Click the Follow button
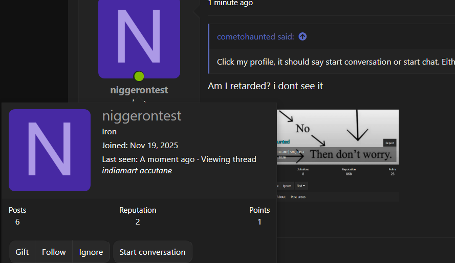 [54, 252]
